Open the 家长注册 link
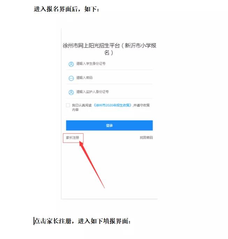Image resolution: width=228 pixels, height=239 pixels. [x=72, y=138]
